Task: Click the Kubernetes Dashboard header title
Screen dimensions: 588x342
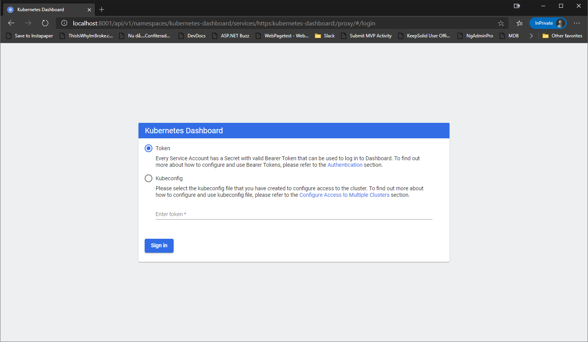Action: pos(184,131)
